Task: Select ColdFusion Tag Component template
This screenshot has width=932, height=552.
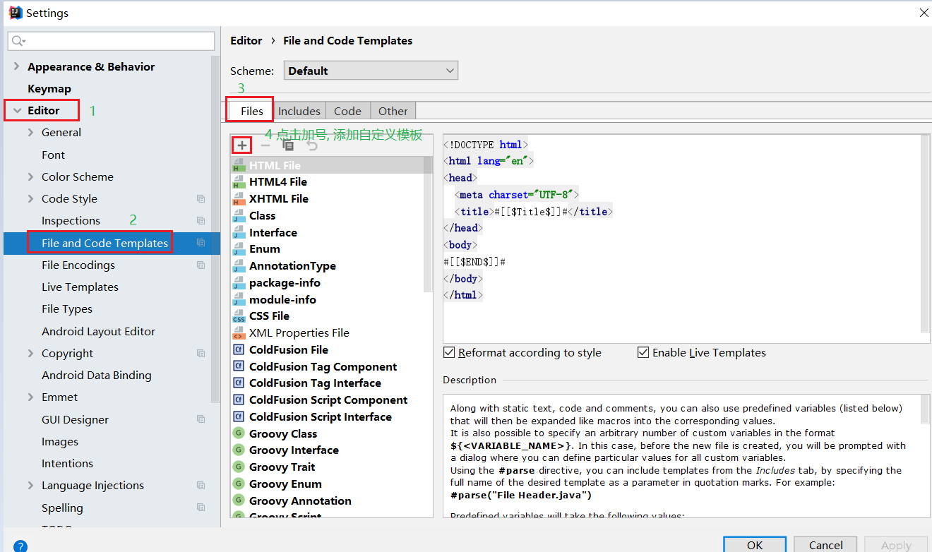Action: point(323,367)
